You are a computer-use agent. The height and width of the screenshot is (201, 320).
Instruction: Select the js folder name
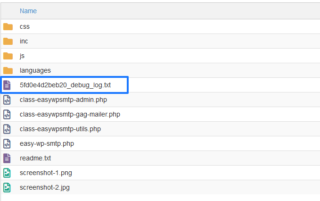tap(22, 56)
